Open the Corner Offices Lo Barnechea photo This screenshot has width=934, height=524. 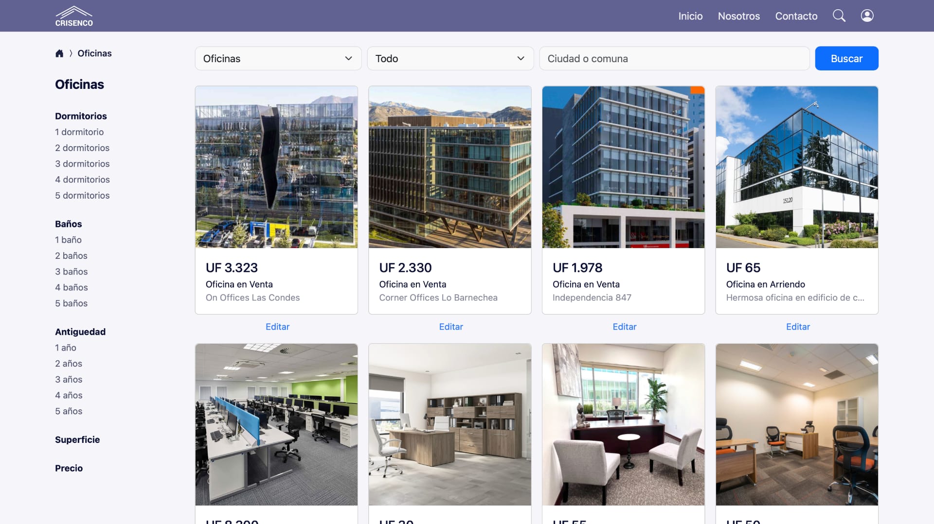click(x=450, y=167)
